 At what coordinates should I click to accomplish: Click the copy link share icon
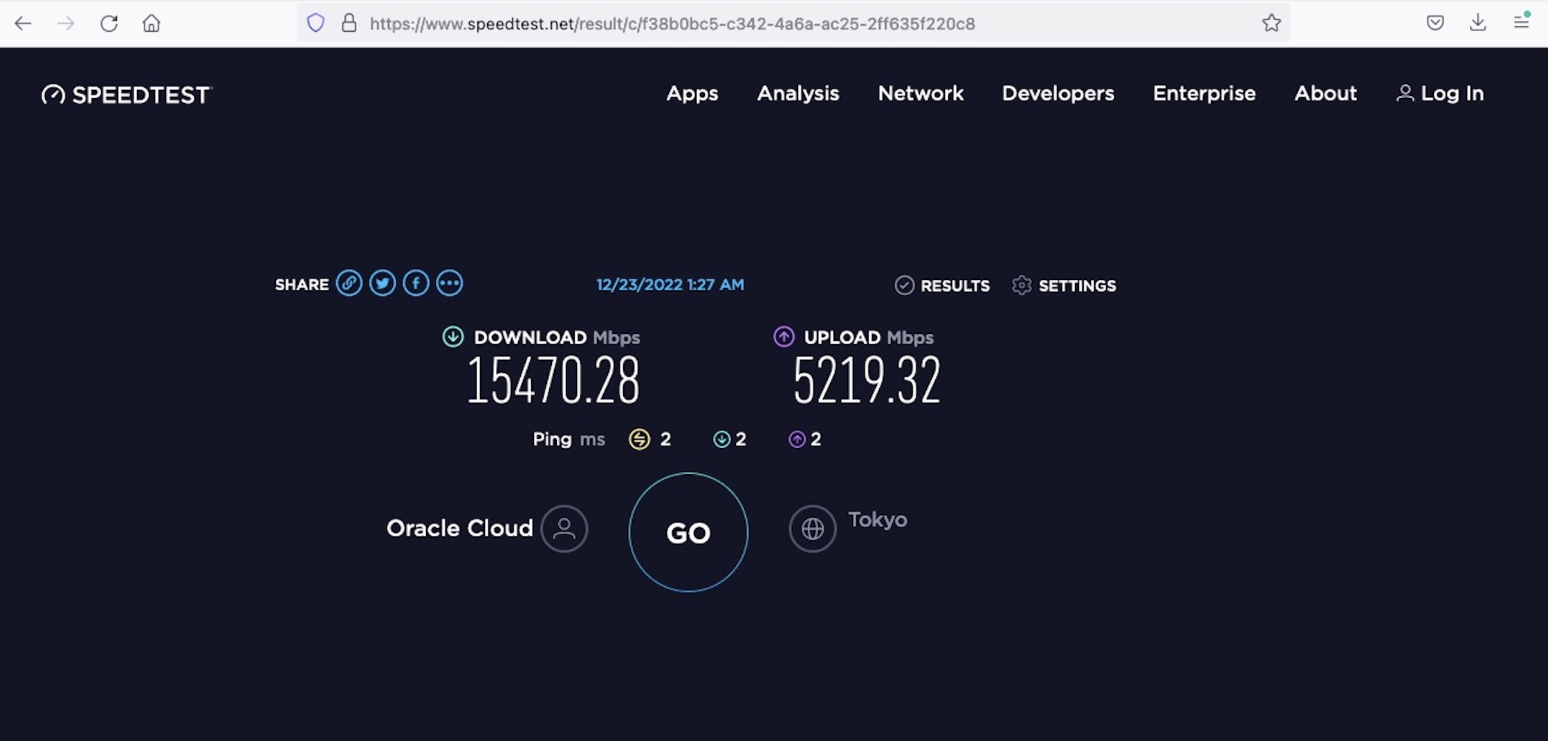tap(349, 283)
